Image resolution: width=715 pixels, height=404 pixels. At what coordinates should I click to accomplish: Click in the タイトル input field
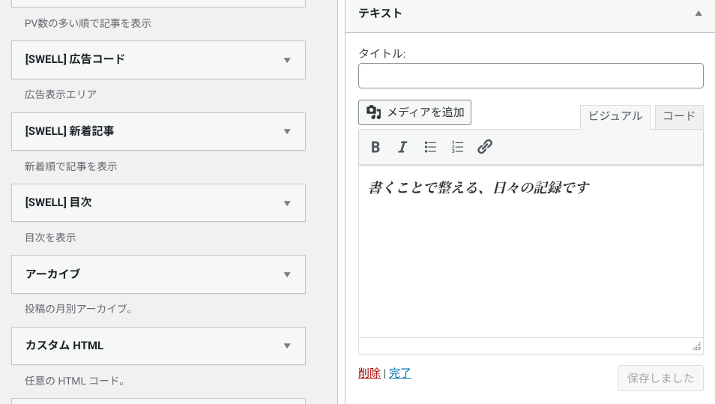click(531, 76)
